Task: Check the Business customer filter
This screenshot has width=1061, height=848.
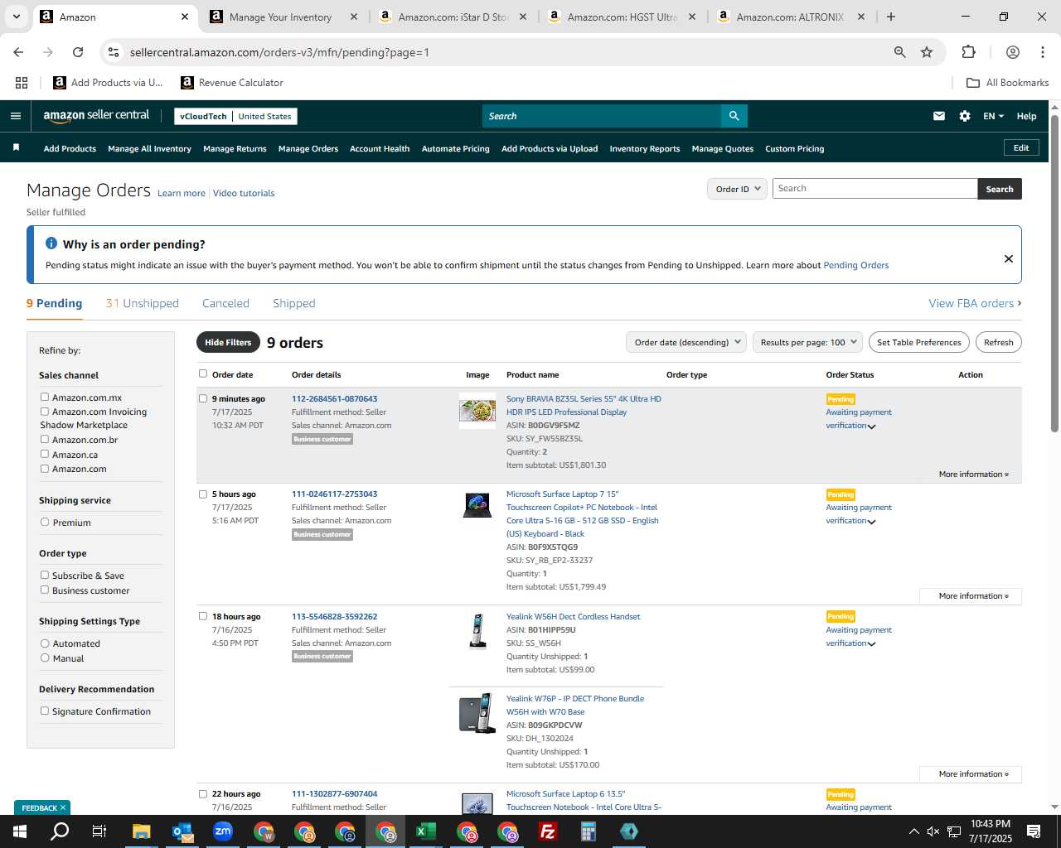Action: [x=45, y=590]
